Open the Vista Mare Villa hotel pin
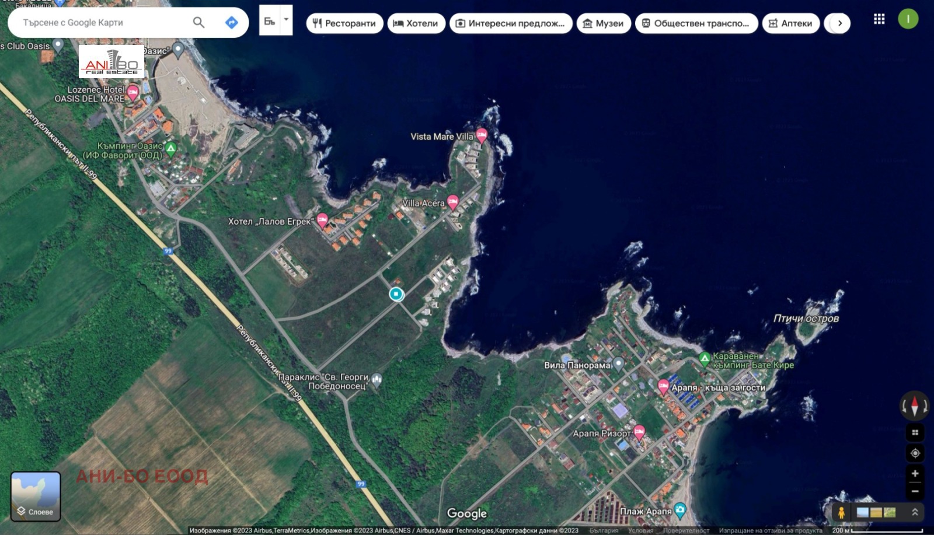 pos(482,135)
